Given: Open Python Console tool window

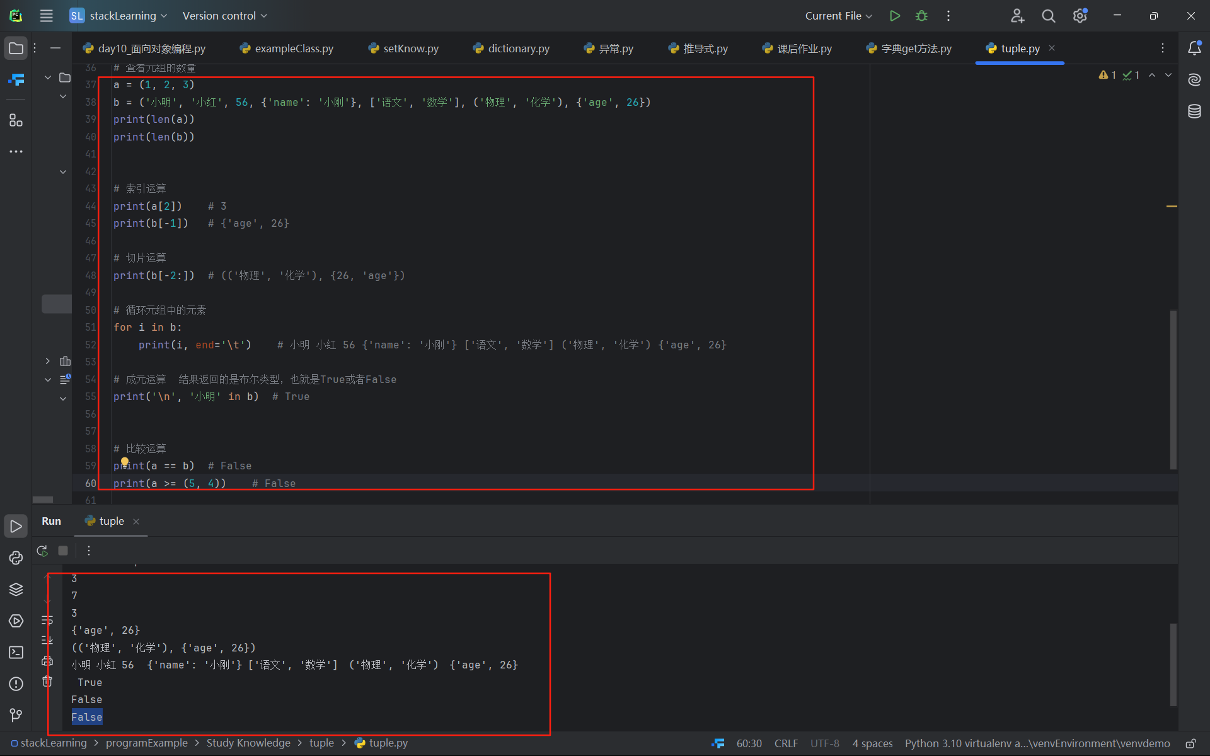Looking at the screenshot, I should click(16, 558).
